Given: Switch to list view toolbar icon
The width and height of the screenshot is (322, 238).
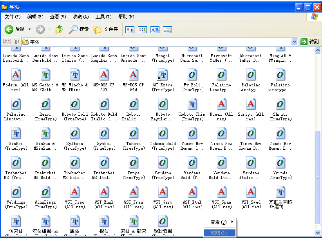Looking at the screenshot, I should [142, 30].
